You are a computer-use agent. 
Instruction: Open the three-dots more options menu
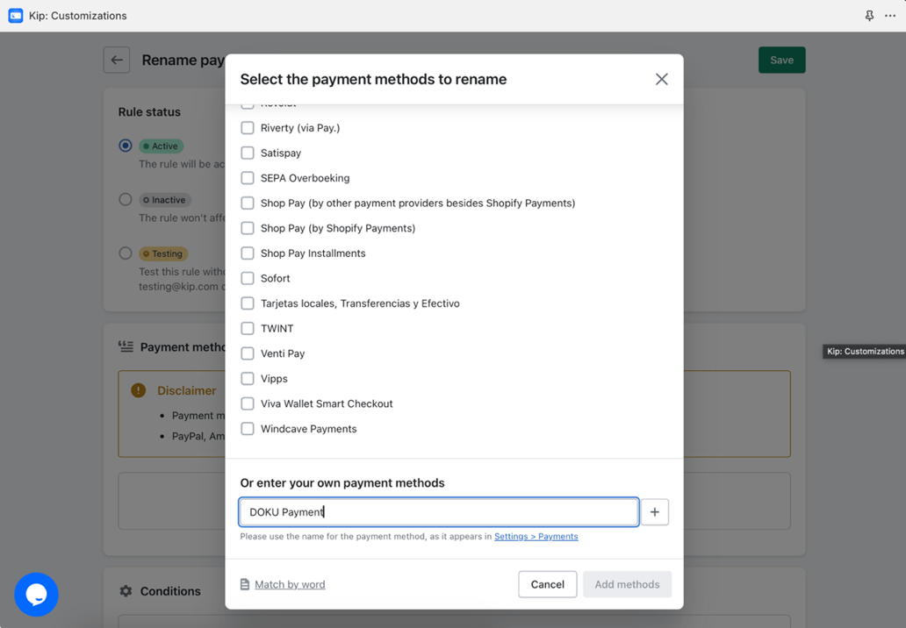(890, 16)
